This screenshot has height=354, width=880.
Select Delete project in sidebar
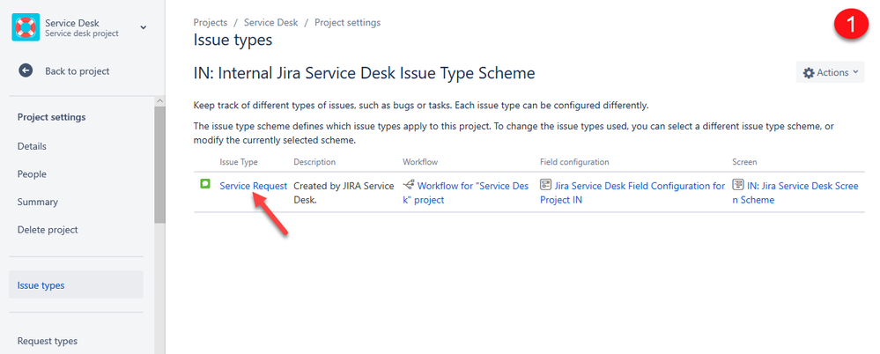[x=48, y=230]
